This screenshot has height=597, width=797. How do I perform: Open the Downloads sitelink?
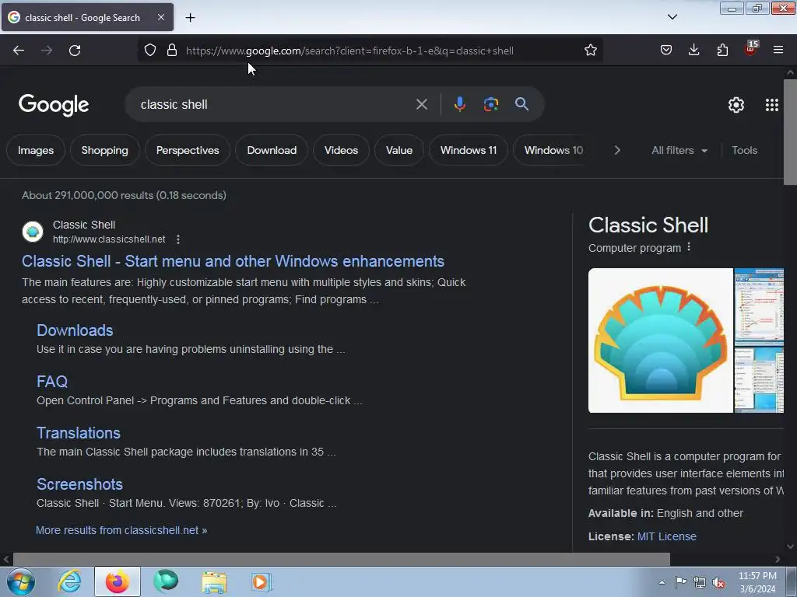click(x=75, y=330)
